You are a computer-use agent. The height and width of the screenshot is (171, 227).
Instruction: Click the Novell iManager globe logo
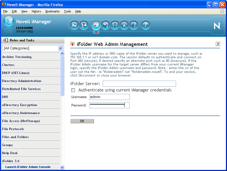click(x=9, y=21)
